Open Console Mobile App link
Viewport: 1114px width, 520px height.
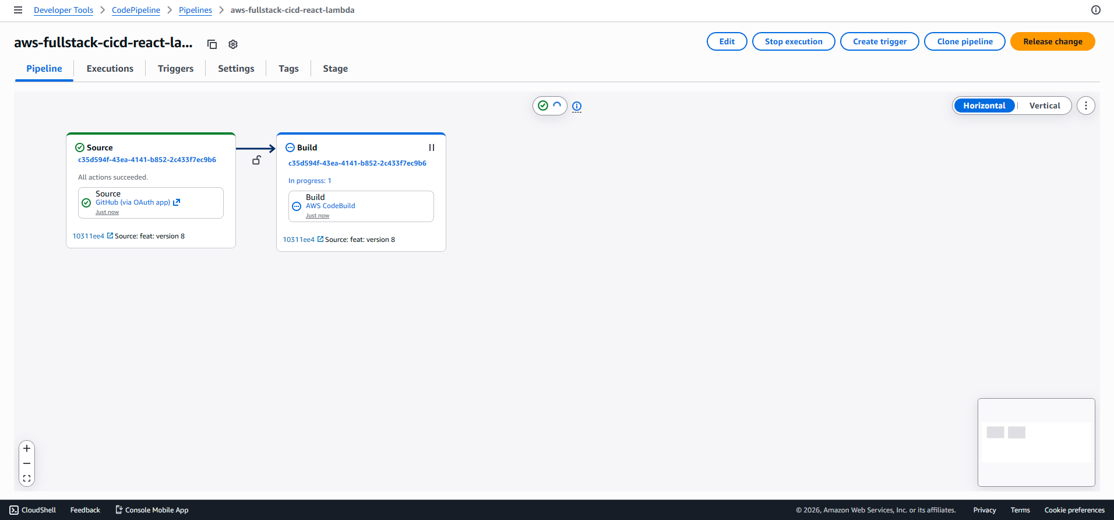point(152,510)
